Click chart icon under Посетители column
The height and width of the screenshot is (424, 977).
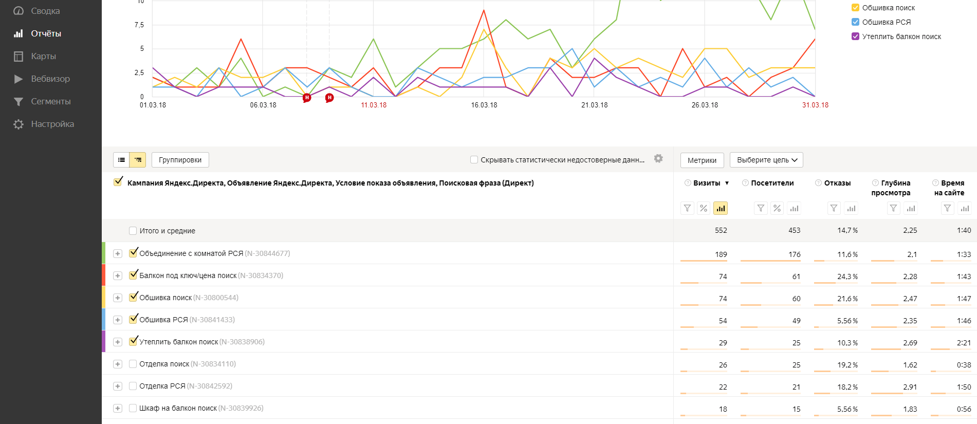pyautogui.click(x=794, y=208)
